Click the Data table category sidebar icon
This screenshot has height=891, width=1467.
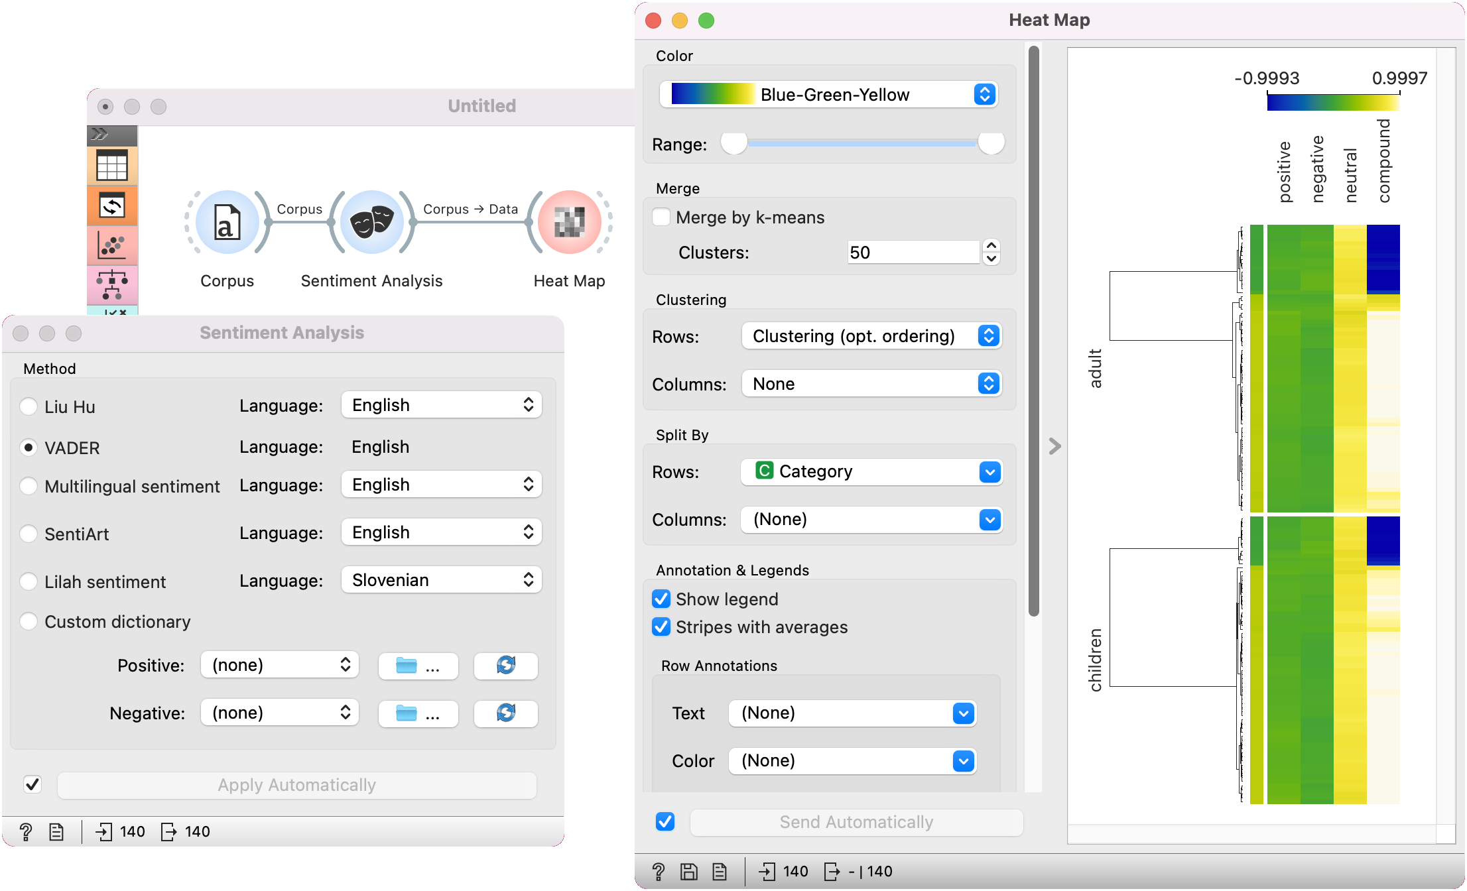(112, 166)
